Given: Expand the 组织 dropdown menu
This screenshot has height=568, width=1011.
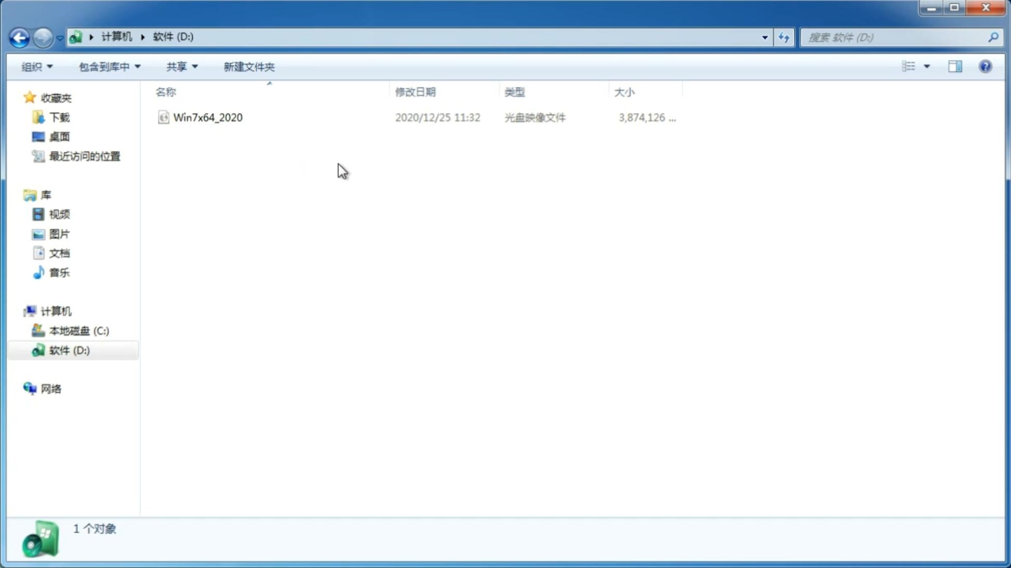Looking at the screenshot, I should pyautogui.click(x=36, y=66).
